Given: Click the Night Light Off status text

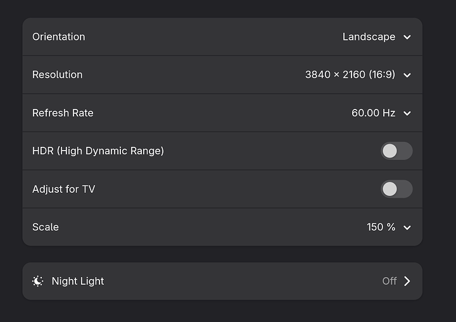Looking at the screenshot, I should pyautogui.click(x=389, y=281).
